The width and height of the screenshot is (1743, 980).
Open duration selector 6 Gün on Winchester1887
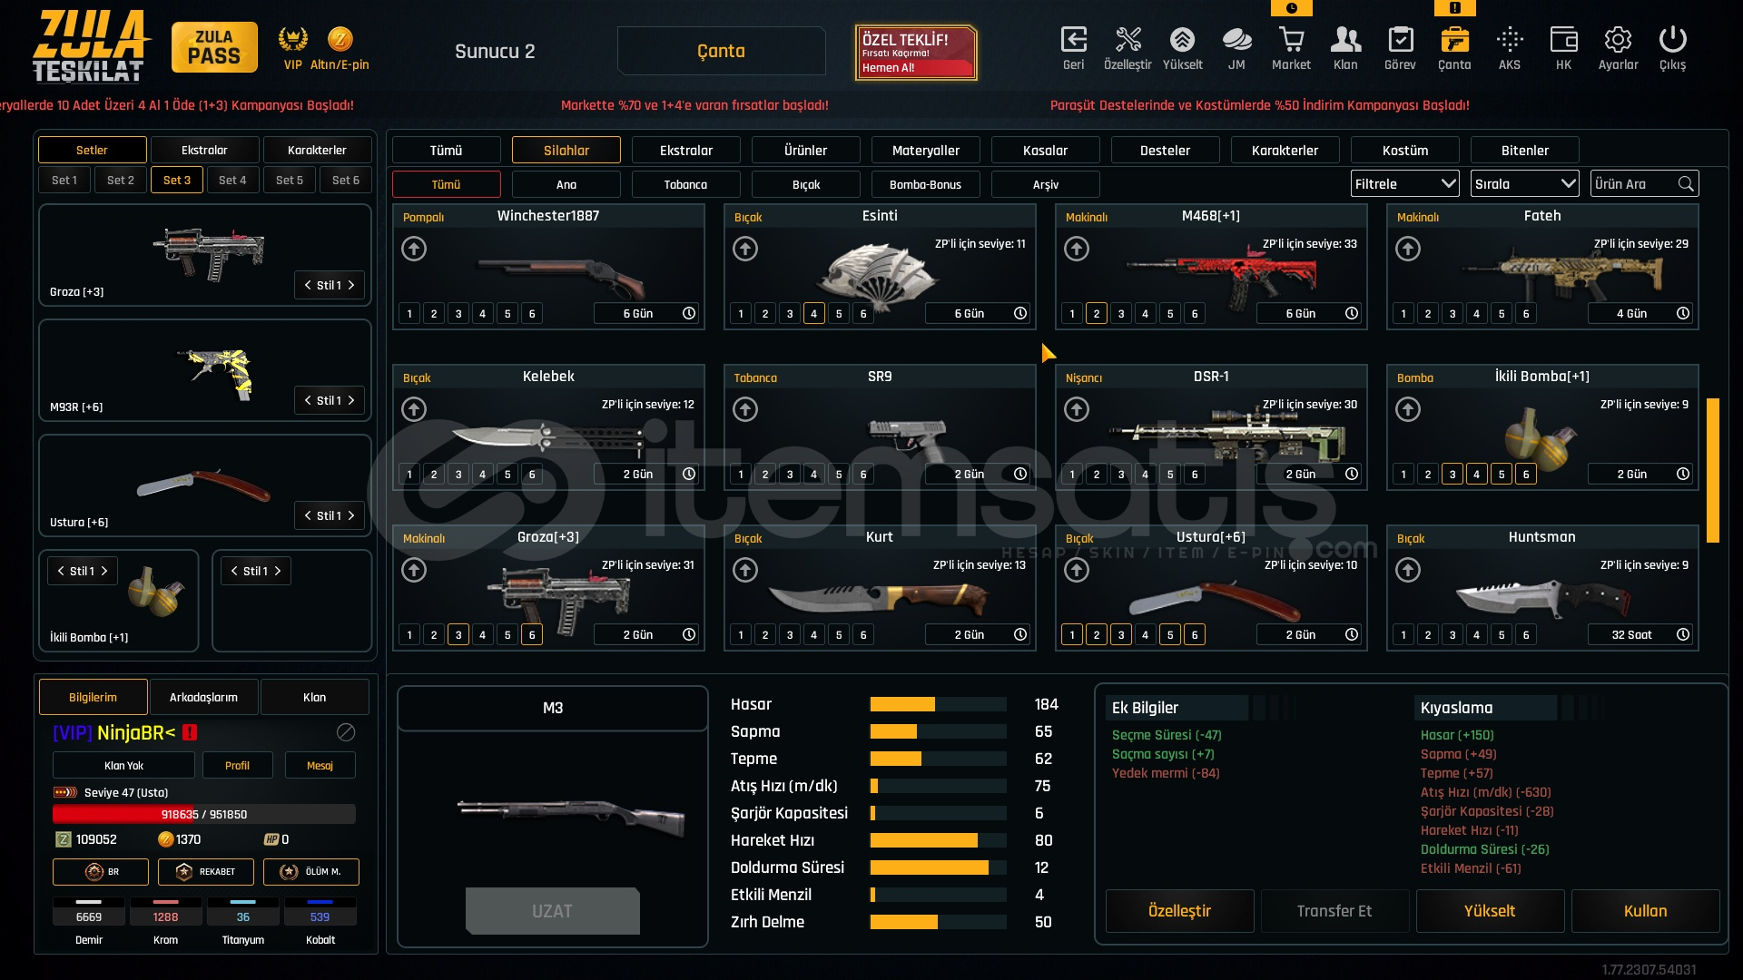[646, 313]
